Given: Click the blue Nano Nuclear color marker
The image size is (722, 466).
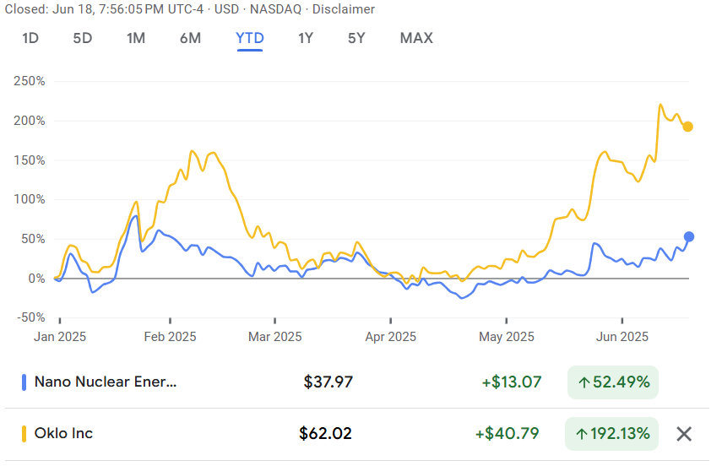Looking at the screenshot, I should 24,382.
